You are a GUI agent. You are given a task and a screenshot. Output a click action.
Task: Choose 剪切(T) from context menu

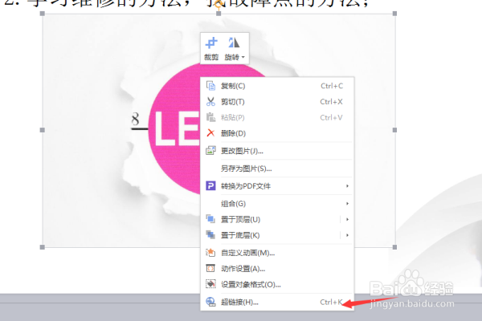tap(277, 102)
